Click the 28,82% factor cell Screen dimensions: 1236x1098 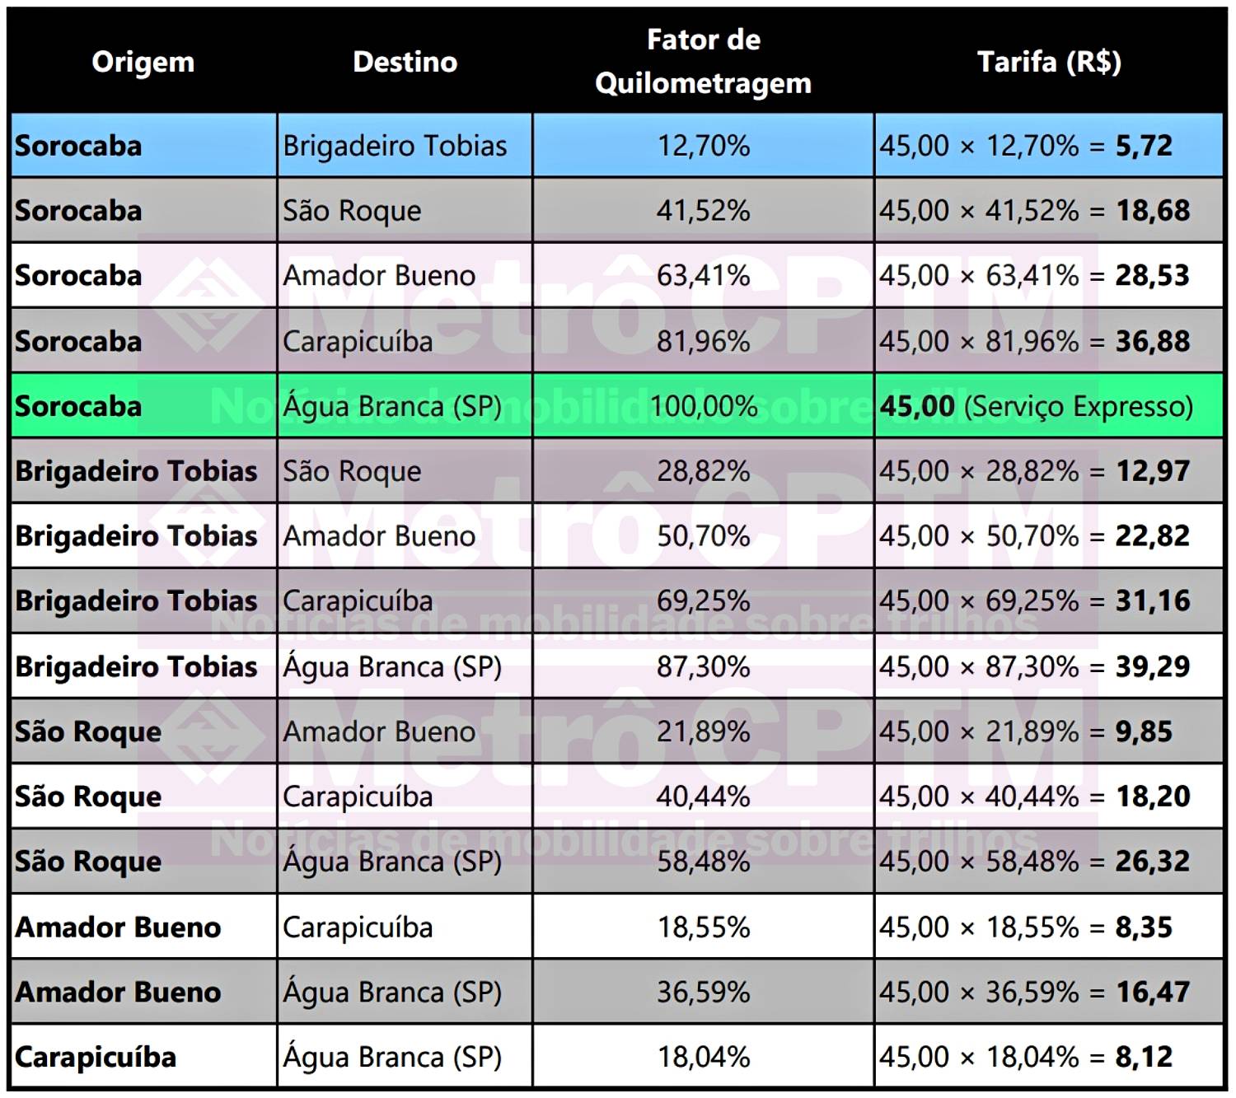(703, 471)
